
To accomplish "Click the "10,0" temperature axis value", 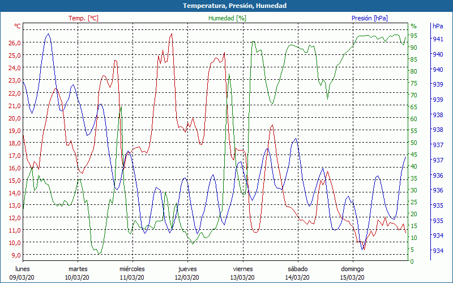I will click(15, 243).
